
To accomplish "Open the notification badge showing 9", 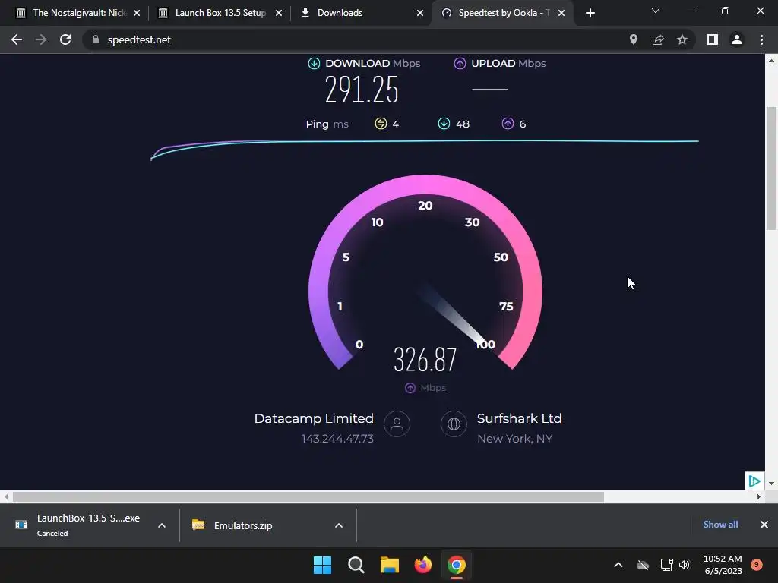I will pos(757,564).
